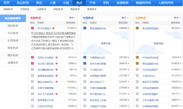
Task: Click the gray rank 10 badge in 今日热点
Action: click(x=85, y=106)
